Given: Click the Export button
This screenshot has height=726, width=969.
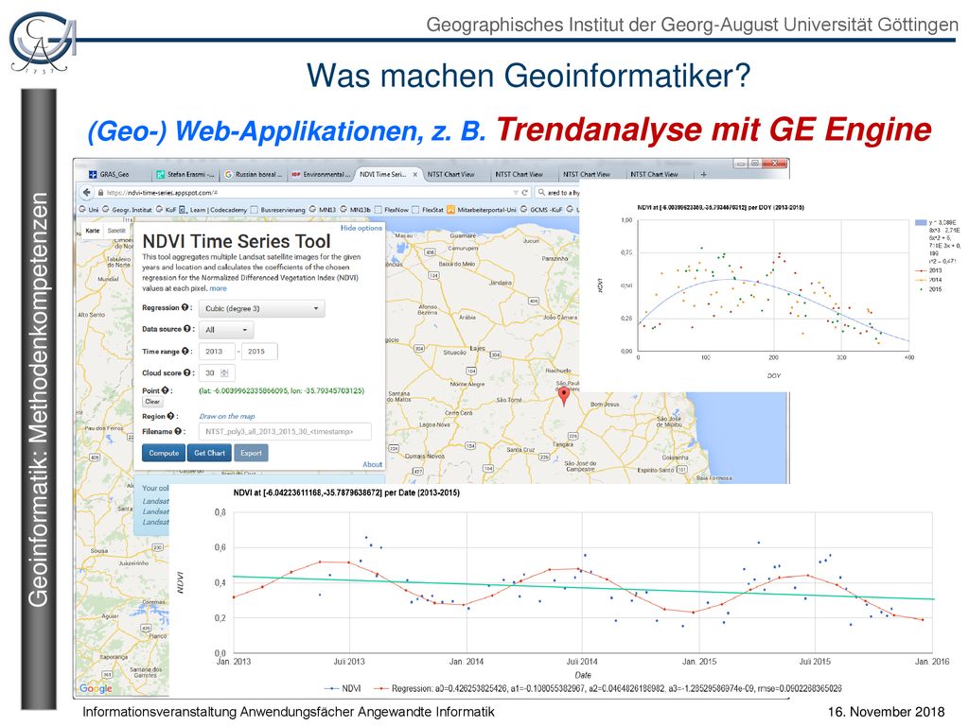Looking at the screenshot, I should 251,453.
